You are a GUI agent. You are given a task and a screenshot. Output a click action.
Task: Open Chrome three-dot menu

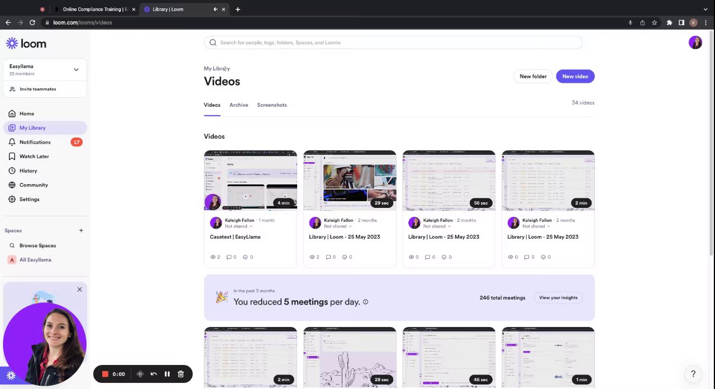[706, 22]
